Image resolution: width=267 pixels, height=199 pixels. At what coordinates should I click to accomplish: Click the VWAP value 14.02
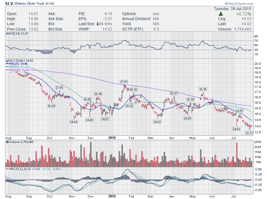tap(107, 29)
